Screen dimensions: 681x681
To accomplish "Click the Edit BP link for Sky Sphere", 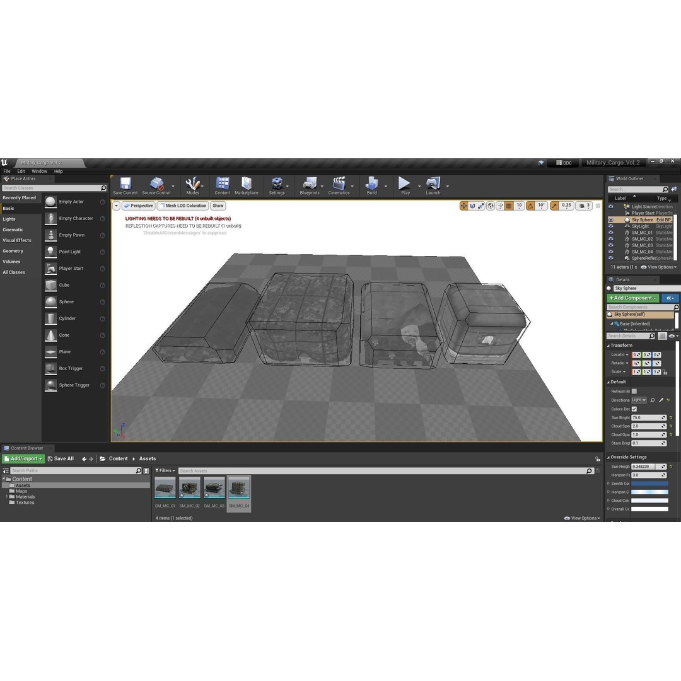I will tap(663, 220).
